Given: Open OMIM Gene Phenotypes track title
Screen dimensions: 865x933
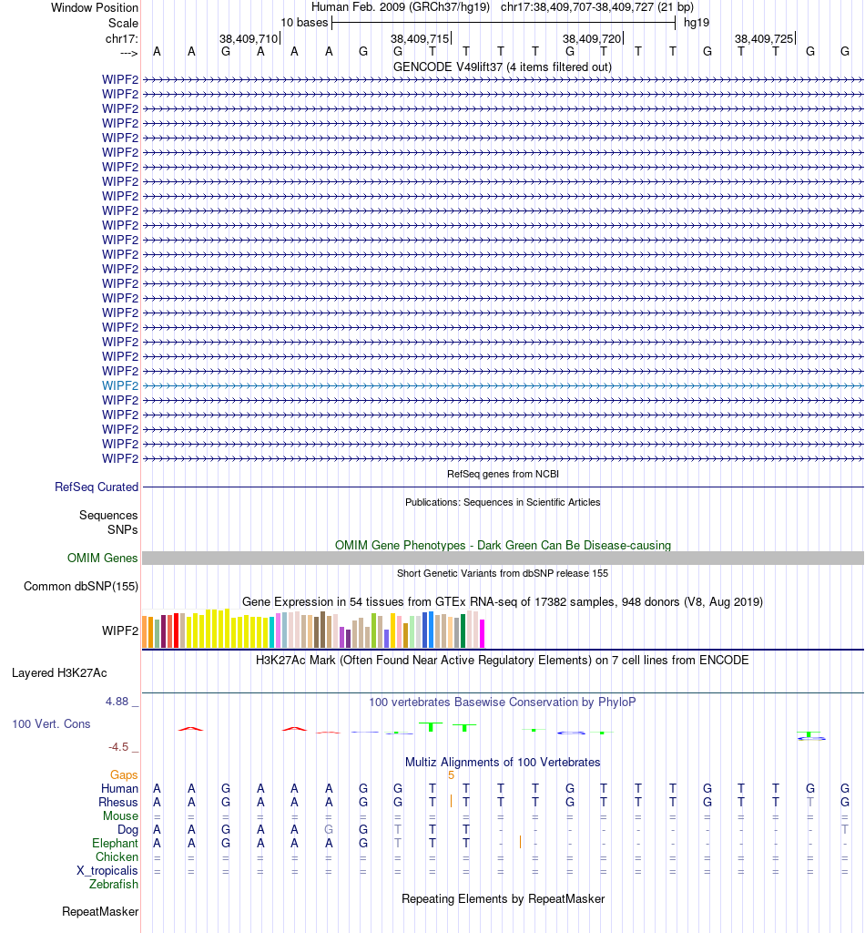Looking at the screenshot, I should click(503, 545).
